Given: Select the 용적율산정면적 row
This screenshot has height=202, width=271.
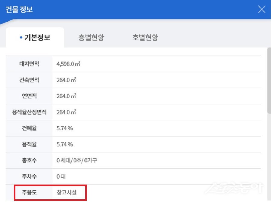Looking at the screenshot, I should (x=29, y=112).
